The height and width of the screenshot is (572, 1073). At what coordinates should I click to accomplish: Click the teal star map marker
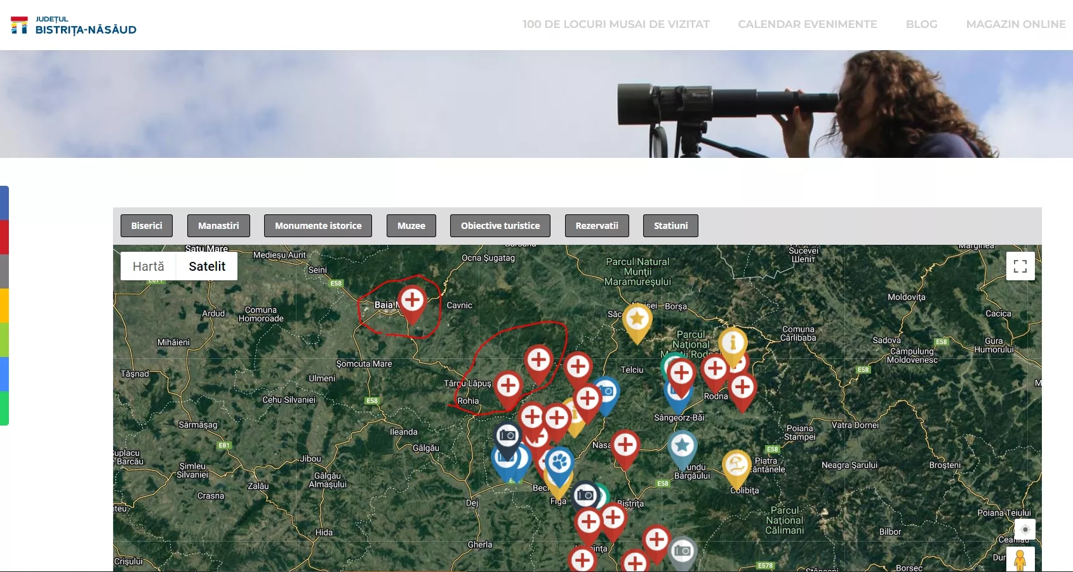[x=683, y=445]
